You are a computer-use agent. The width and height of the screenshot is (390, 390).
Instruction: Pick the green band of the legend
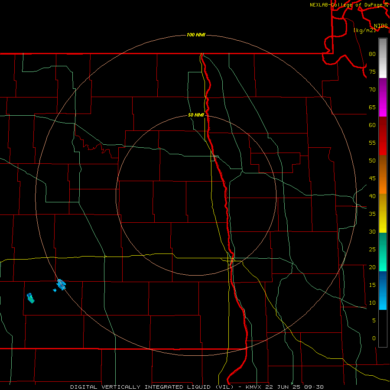(x=383, y=252)
